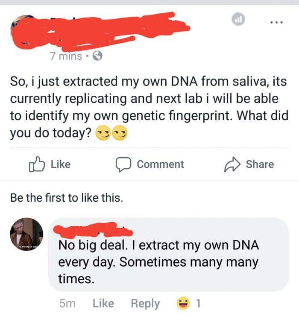Viewport: 299px width, 317px height.
Task: Click the bar chart insights icon
Action: click(x=239, y=20)
